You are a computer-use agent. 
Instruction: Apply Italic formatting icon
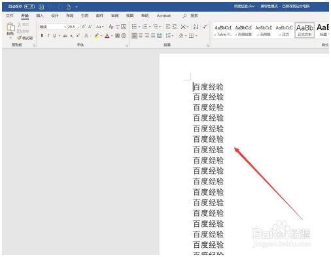[x=48, y=35]
